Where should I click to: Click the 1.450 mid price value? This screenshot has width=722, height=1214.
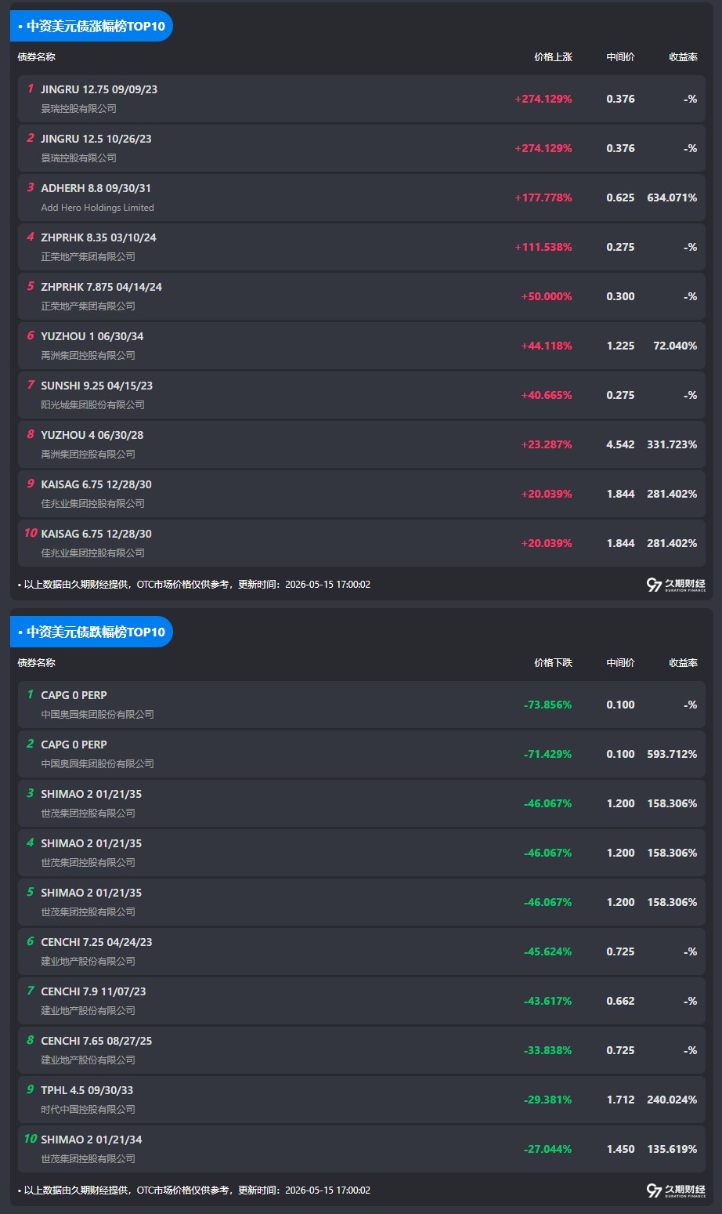tap(620, 1149)
